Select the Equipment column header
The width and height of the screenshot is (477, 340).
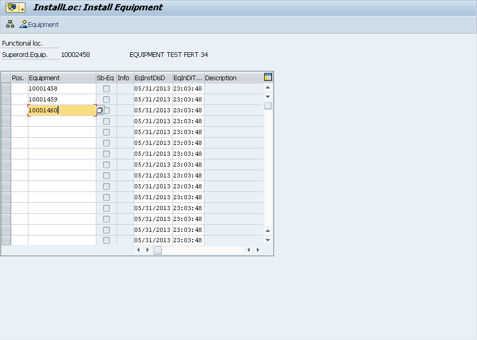pos(62,78)
